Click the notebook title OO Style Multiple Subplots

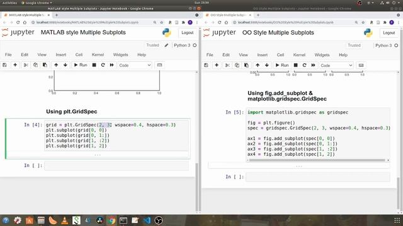[278, 33]
